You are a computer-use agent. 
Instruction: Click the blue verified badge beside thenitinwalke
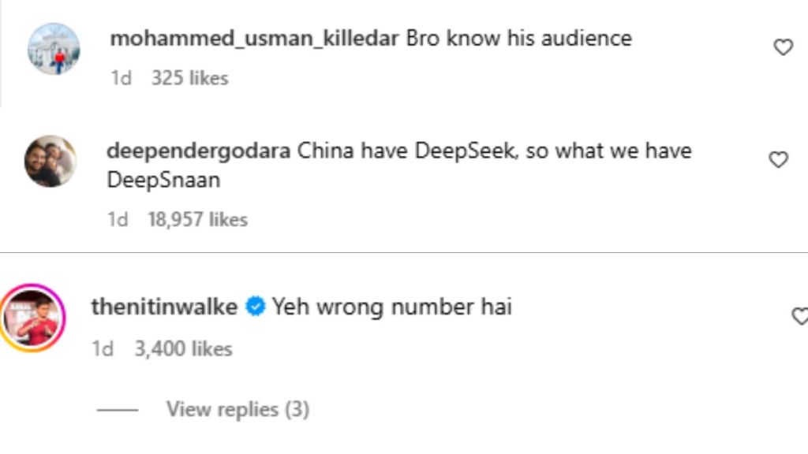coord(255,307)
